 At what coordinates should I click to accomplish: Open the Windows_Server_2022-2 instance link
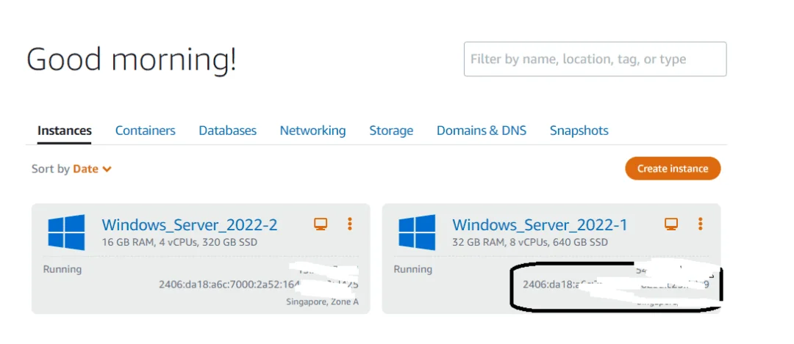190,224
